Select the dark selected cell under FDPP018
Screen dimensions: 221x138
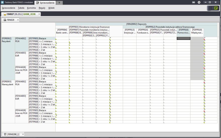coord(184,38)
